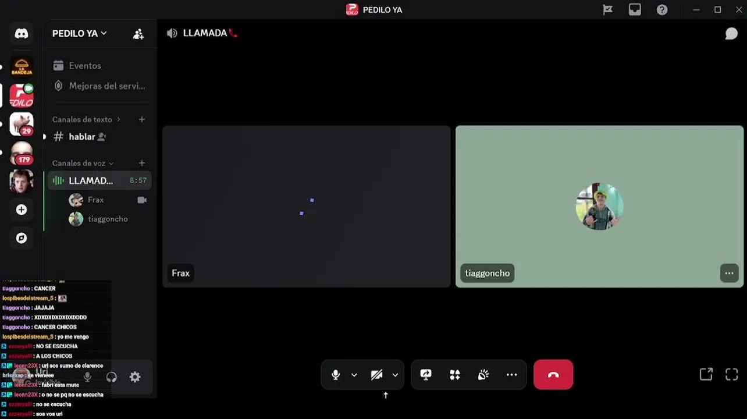The height and width of the screenshot is (419, 747).
Task: Open the chat panel speech bubble
Action: pos(731,34)
